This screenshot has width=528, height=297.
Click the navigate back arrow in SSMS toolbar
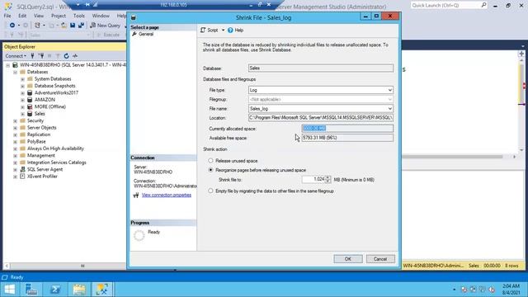[x=12, y=26]
